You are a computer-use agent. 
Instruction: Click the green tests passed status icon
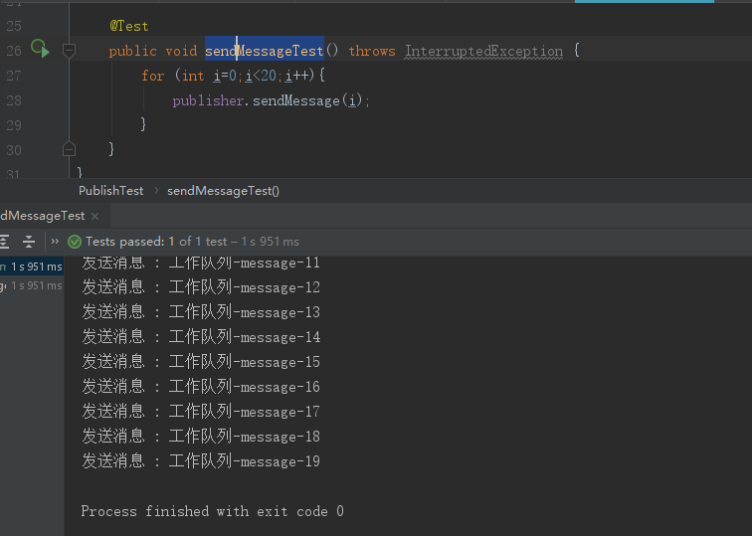75,242
